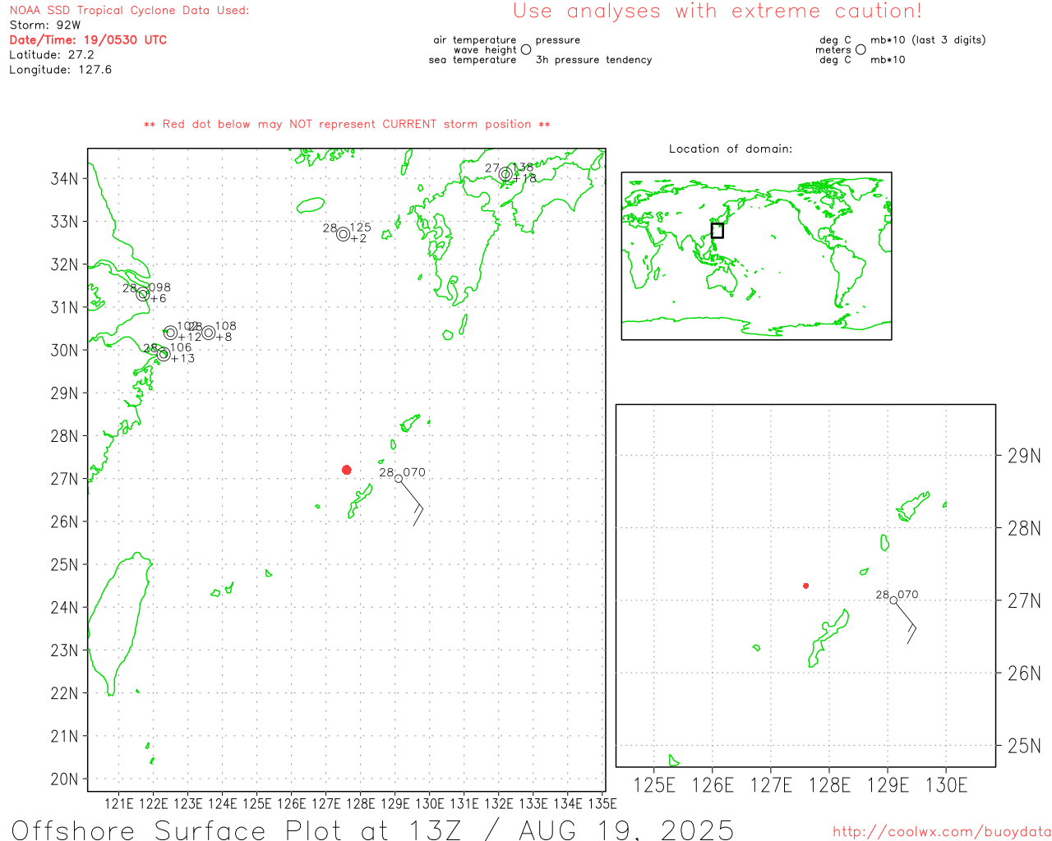Click the 'air temperature' legend label

[475, 39]
